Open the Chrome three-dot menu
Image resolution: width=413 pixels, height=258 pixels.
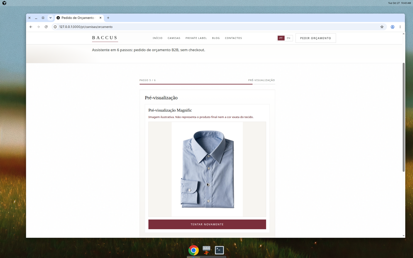(x=400, y=27)
